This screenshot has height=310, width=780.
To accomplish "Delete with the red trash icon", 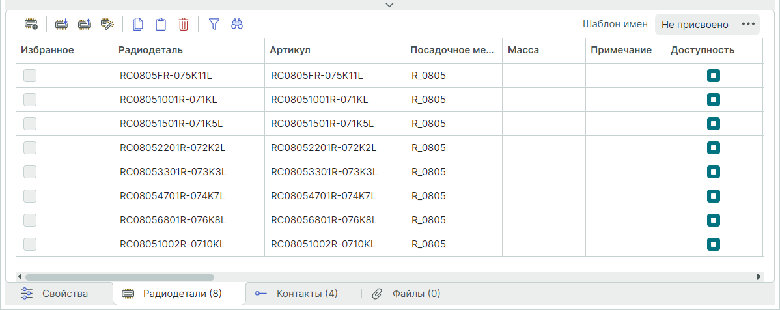I will (184, 24).
